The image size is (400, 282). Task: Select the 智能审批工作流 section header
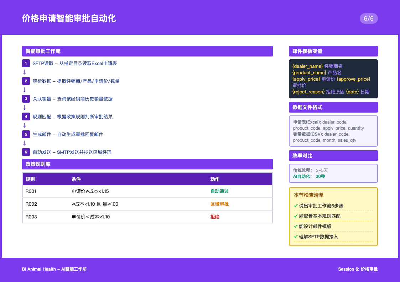tap(147, 51)
